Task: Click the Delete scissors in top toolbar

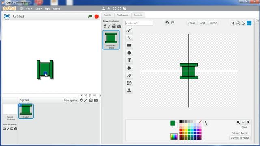Action: (x=109, y=9)
